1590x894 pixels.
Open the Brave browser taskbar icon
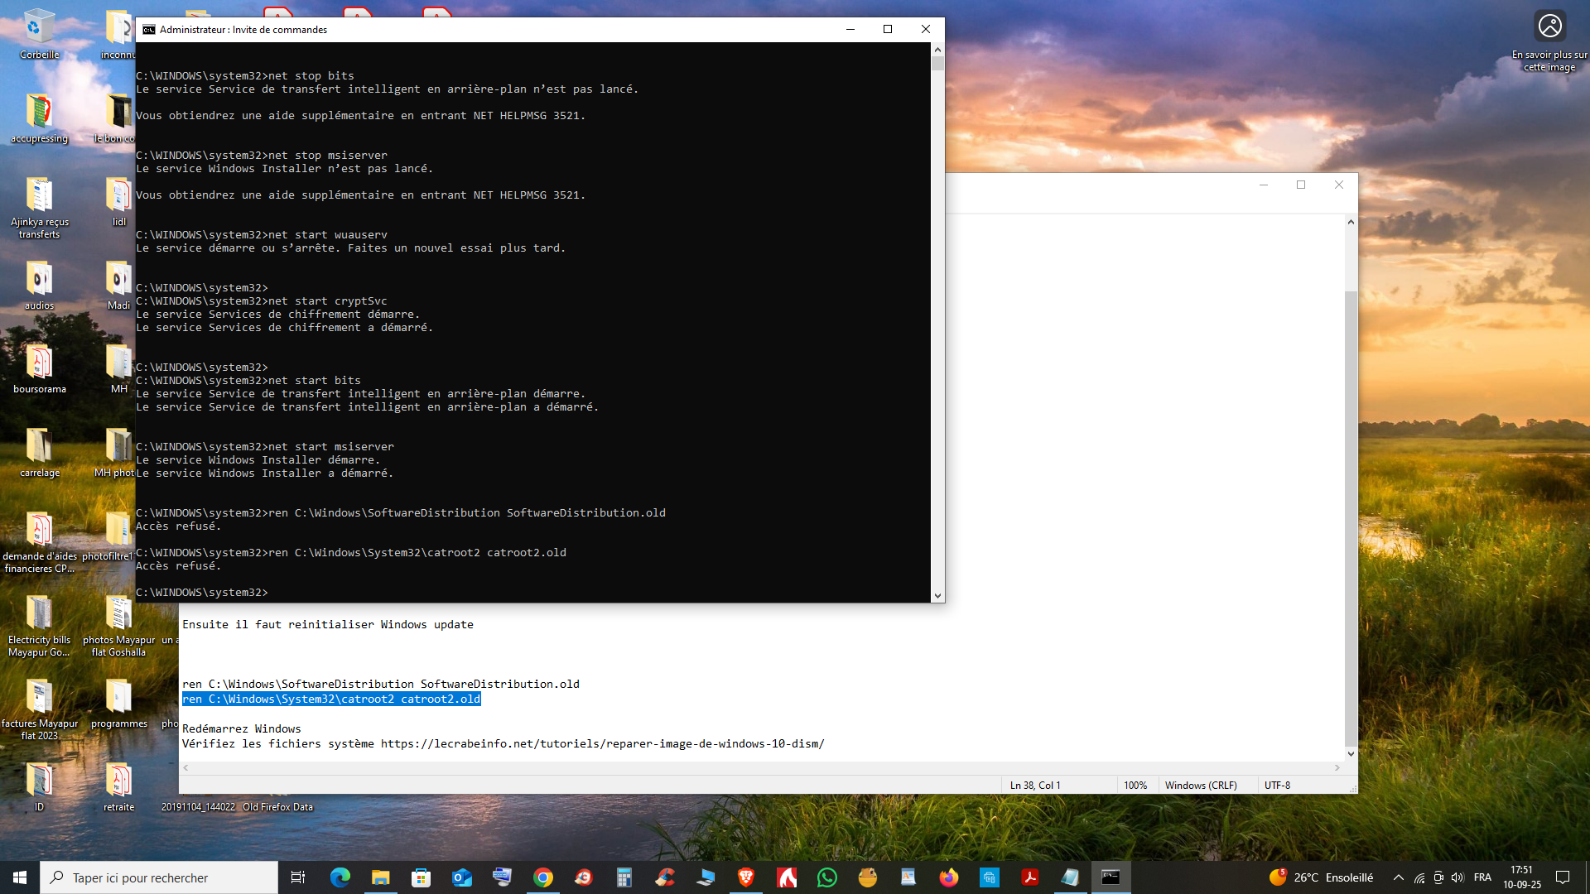pyautogui.click(x=746, y=877)
